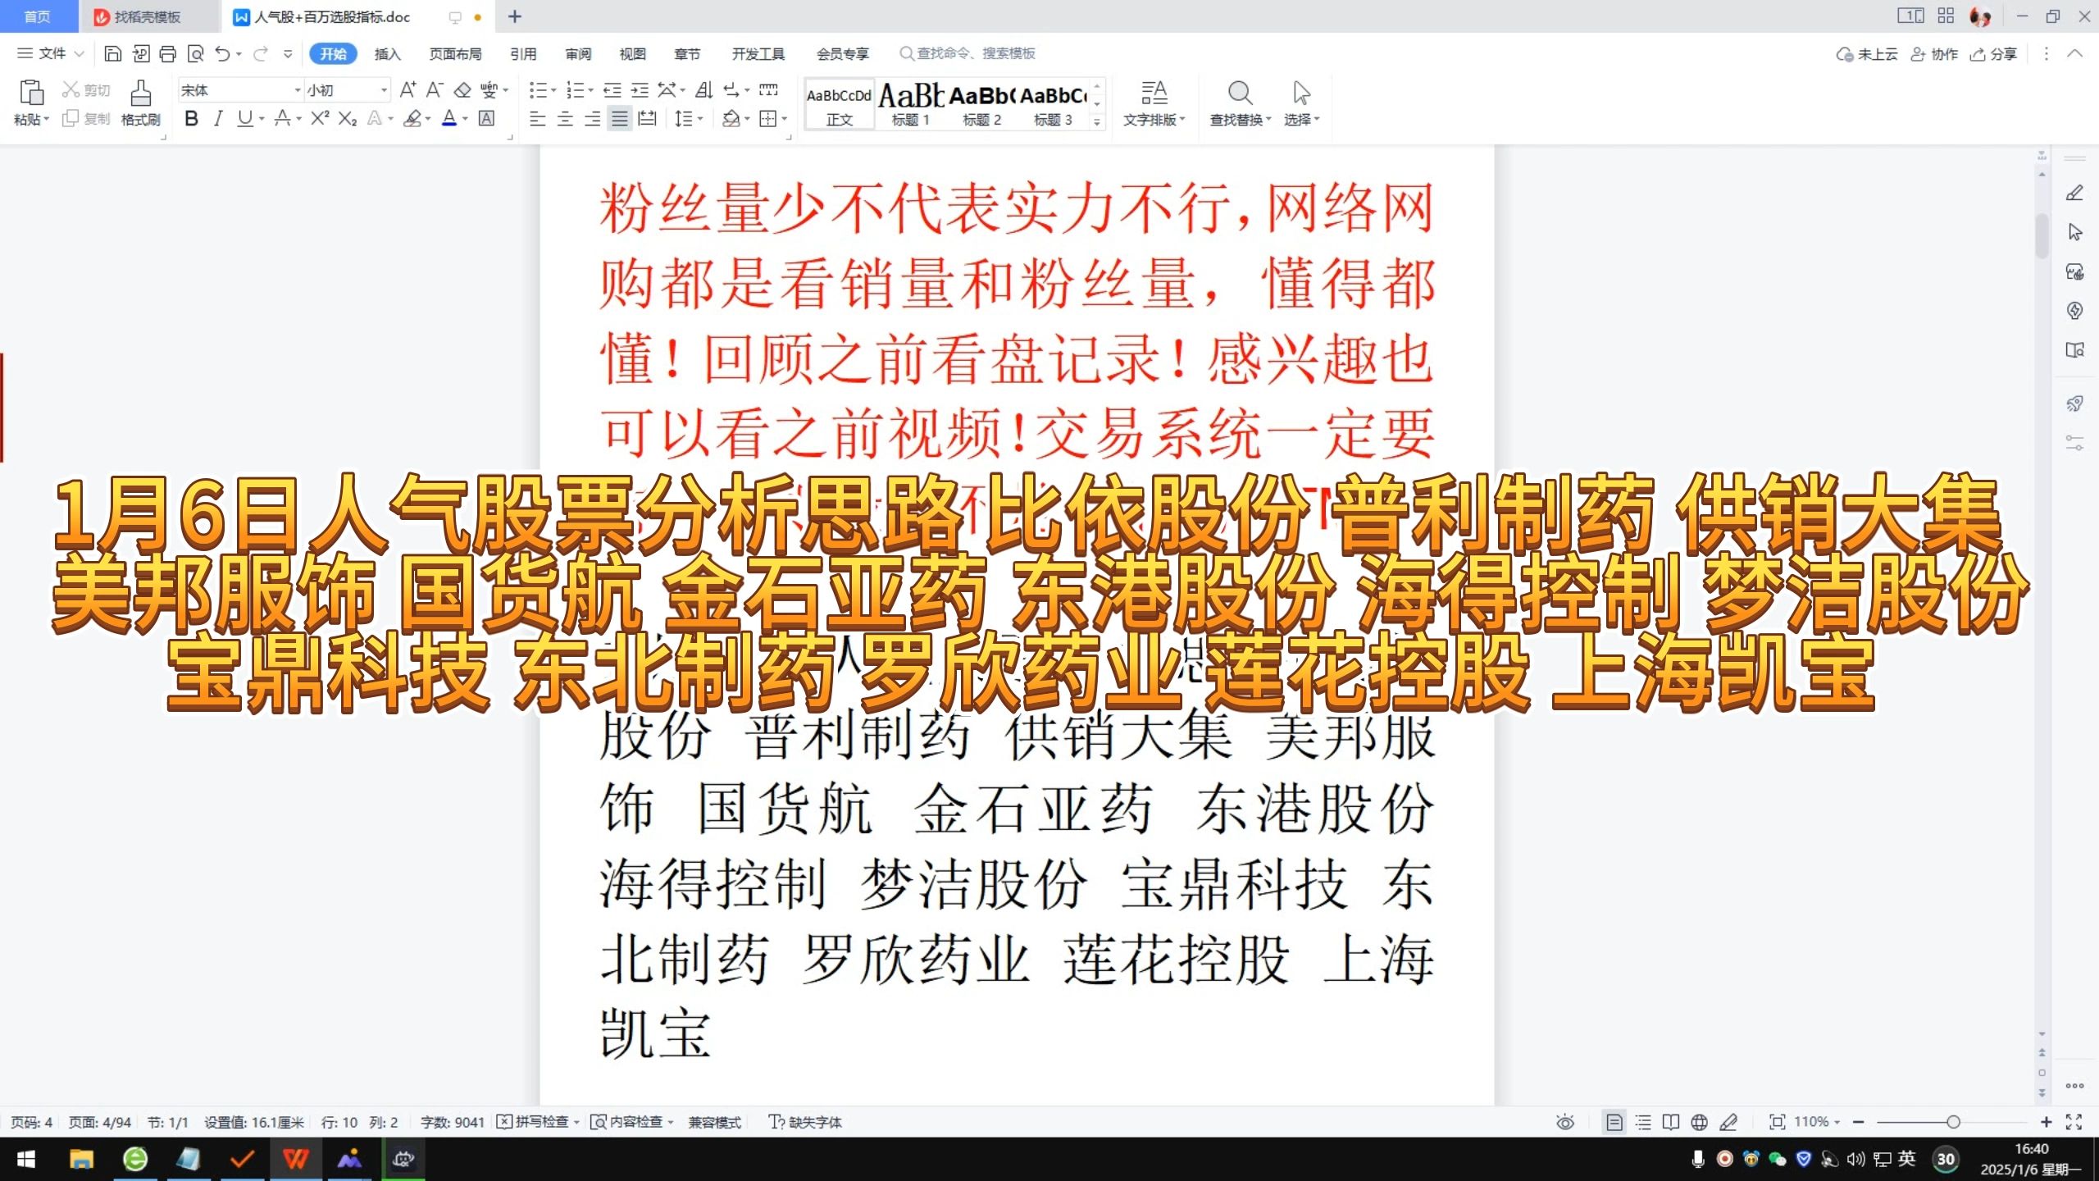Toggle Justify paragraph alignment

coord(620,119)
